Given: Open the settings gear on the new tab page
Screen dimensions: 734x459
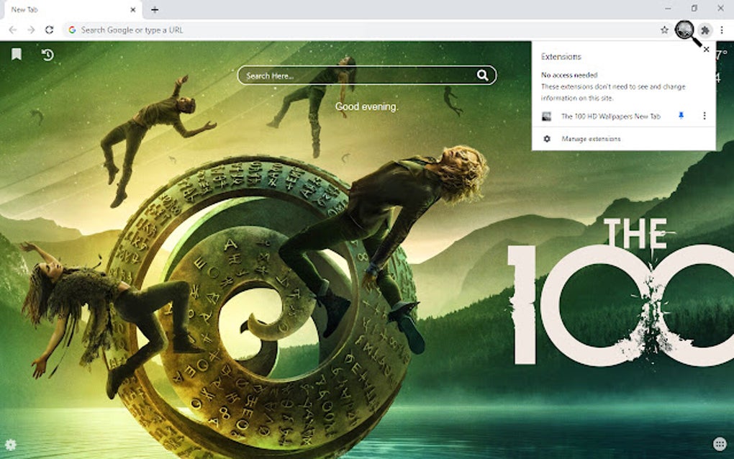Looking at the screenshot, I should [10, 444].
